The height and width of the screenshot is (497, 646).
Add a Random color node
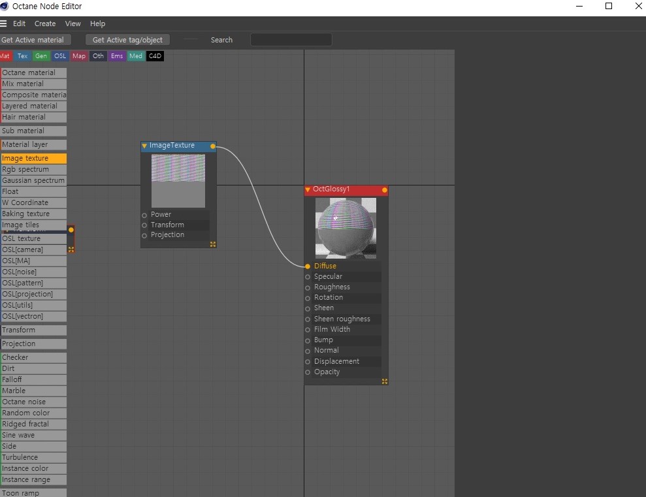click(33, 413)
